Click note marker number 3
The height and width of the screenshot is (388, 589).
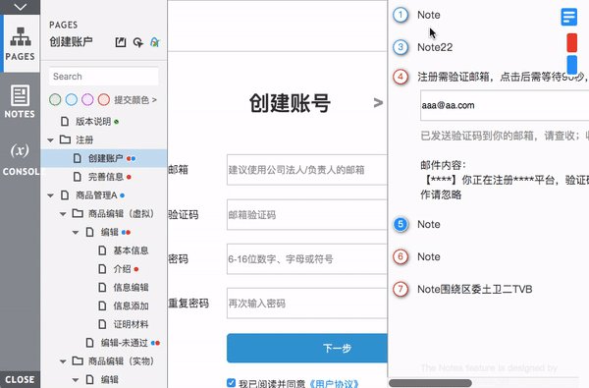click(401, 47)
